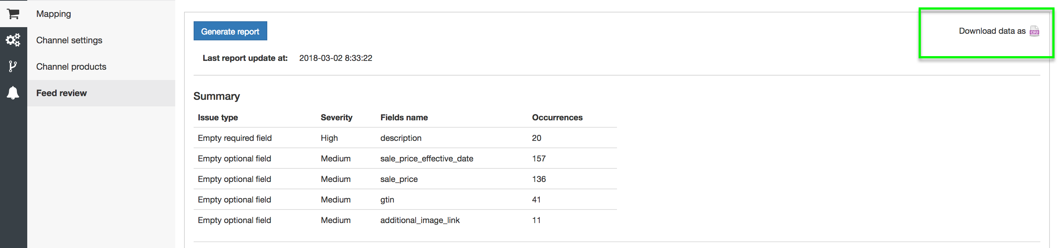Download the report via the CSV icon
The width and height of the screenshot is (1058, 248).
pyautogui.click(x=1034, y=31)
